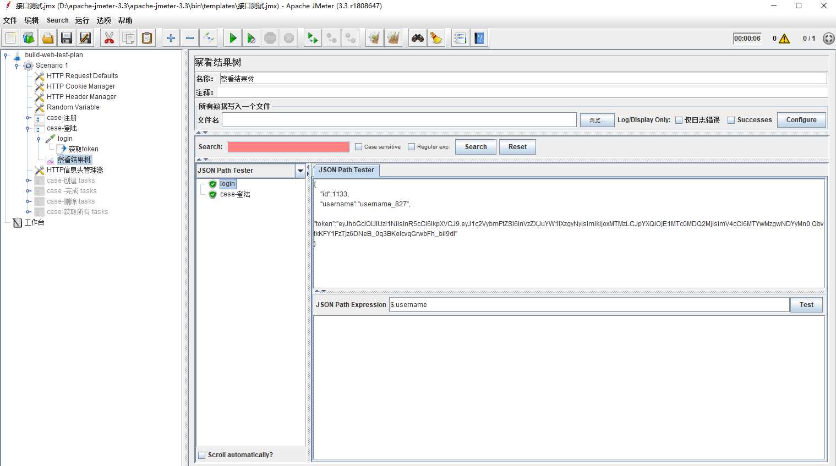Expand the case-删除 tasks node
Viewport: 836px width, 466px height.
(x=28, y=201)
